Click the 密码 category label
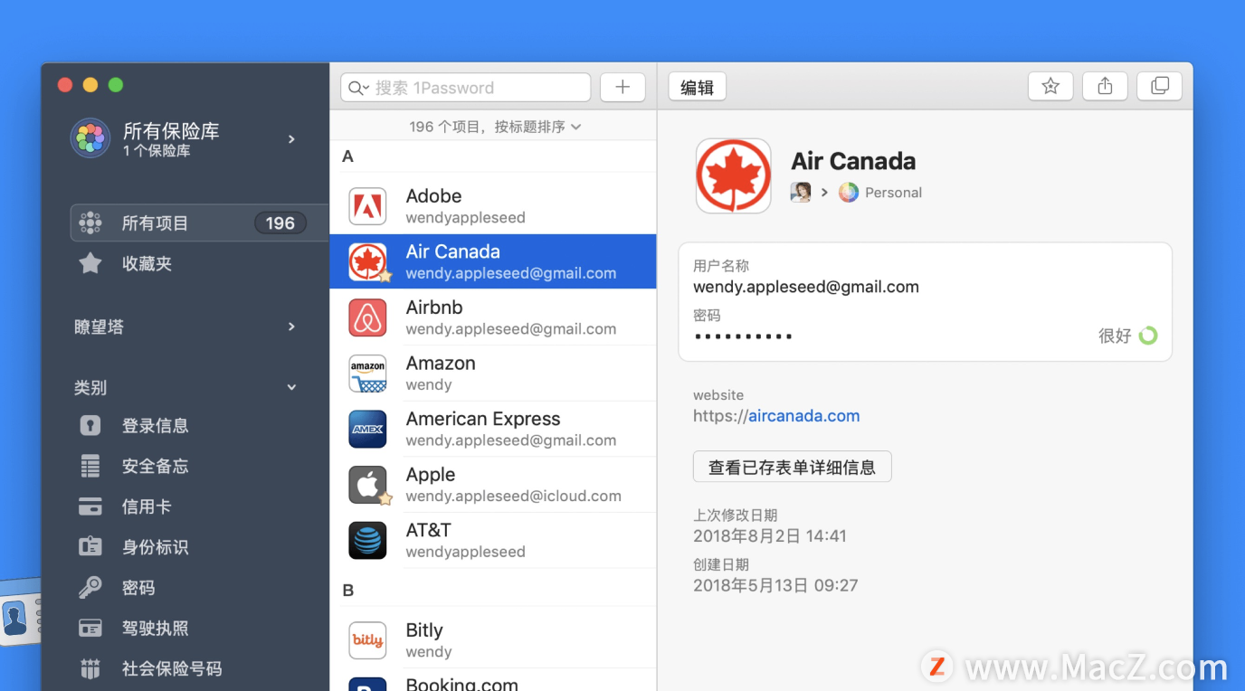This screenshot has height=691, width=1245. tap(138, 588)
